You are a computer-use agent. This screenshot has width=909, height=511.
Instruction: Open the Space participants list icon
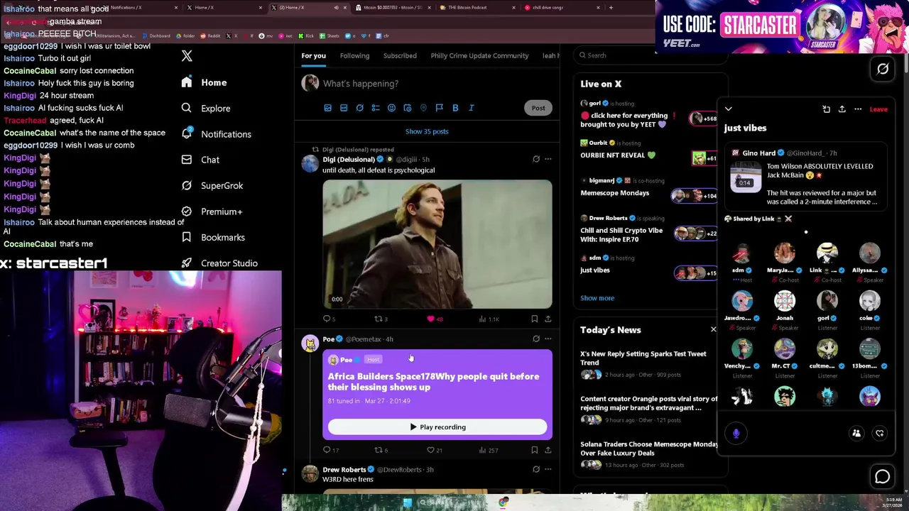pos(856,433)
